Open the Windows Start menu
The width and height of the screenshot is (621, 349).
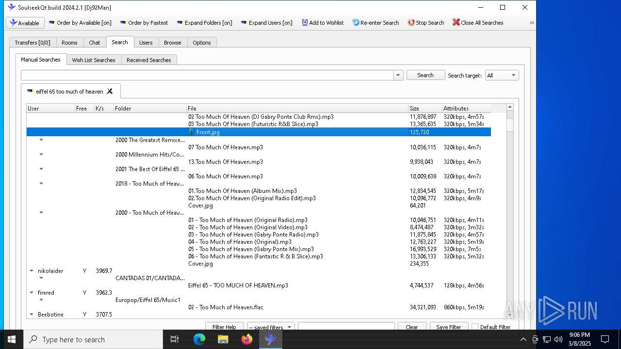[x=12, y=339]
